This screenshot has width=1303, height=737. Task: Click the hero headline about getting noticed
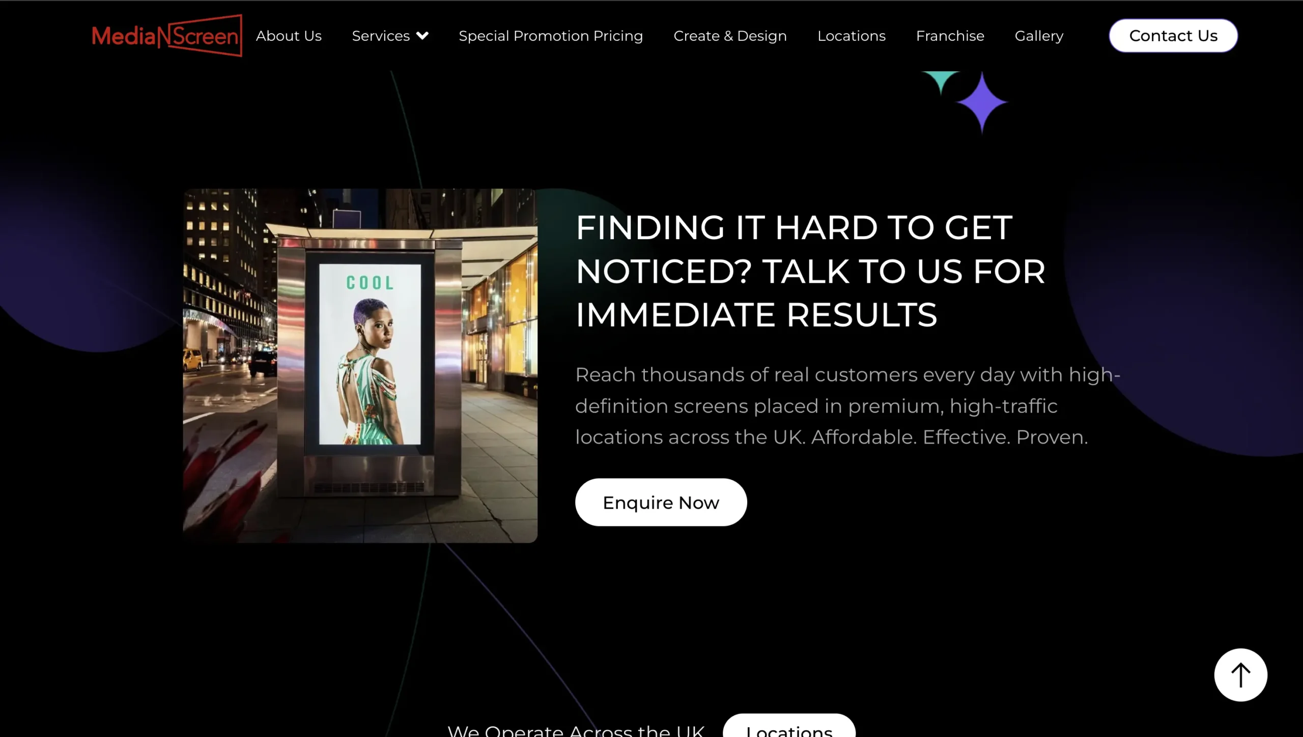point(810,271)
